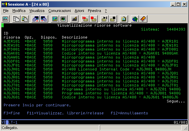Click 'Premere Invio per continuare.' message
The image size is (189, 131).
click(37, 105)
